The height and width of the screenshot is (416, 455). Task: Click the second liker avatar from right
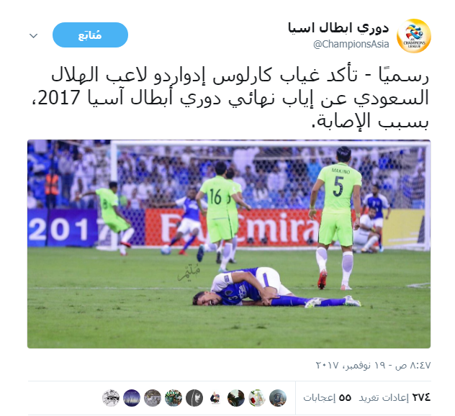click(257, 398)
